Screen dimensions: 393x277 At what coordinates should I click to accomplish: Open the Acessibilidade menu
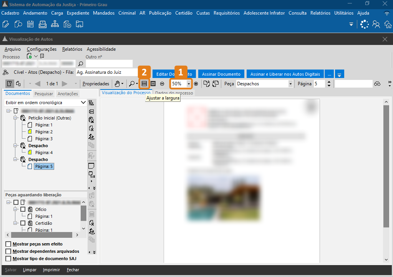point(101,49)
